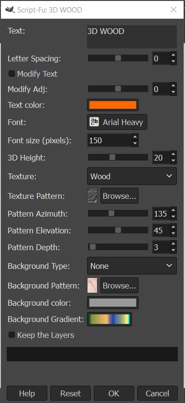The height and width of the screenshot is (403, 185).
Task: Click the Pattern Azimuth value field showing 135
Action: pyautogui.click(x=161, y=214)
